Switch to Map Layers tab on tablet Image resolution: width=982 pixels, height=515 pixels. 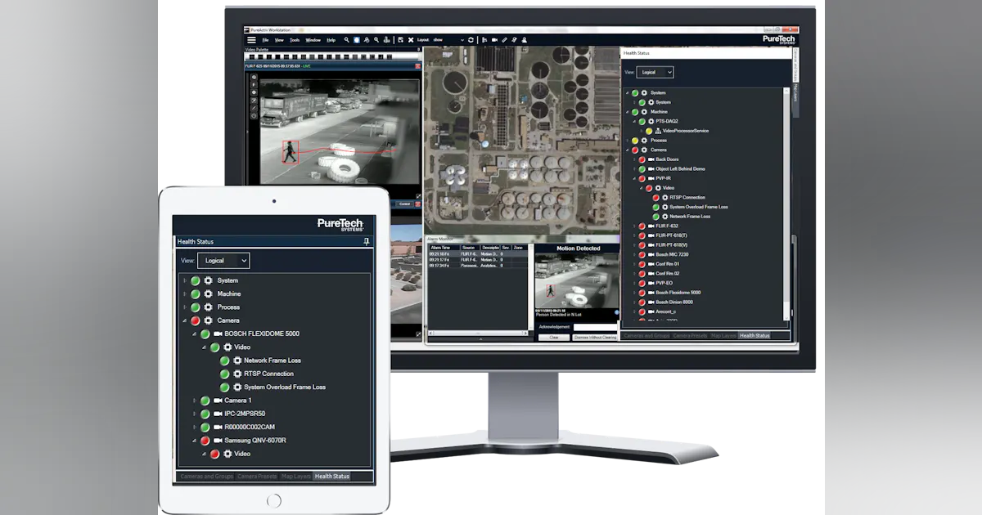click(x=296, y=476)
